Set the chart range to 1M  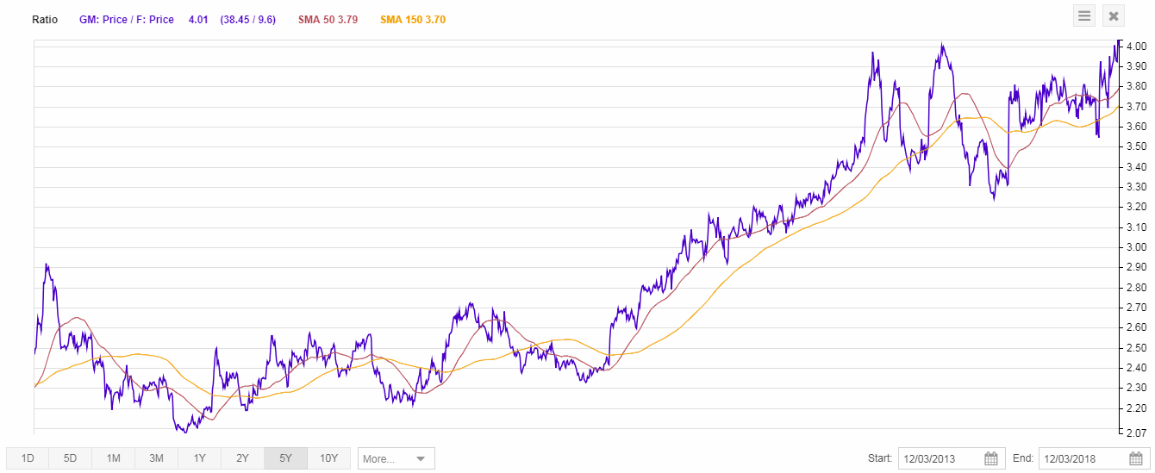pyautogui.click(x=114, y=458)
